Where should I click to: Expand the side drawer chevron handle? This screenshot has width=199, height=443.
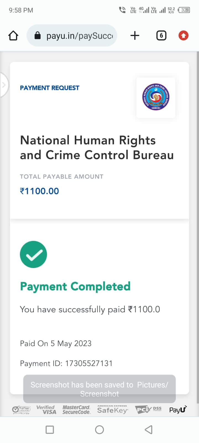(4, 85)
